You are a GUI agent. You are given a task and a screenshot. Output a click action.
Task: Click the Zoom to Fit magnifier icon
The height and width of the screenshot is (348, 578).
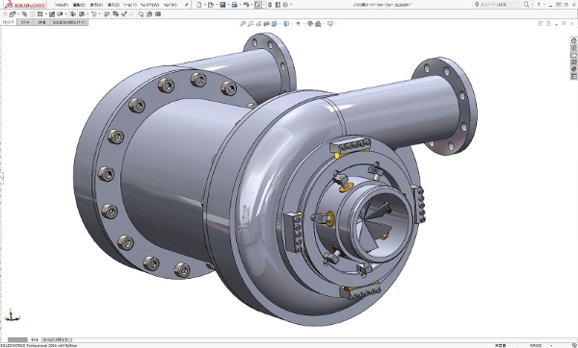pos(243,24)
